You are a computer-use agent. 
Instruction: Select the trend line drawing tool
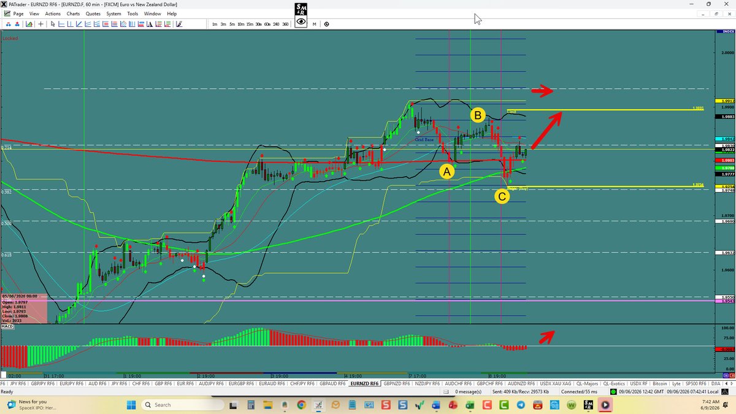[x=79, y=24]
